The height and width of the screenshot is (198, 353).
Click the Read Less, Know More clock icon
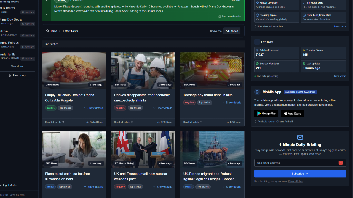click(304, 15)
